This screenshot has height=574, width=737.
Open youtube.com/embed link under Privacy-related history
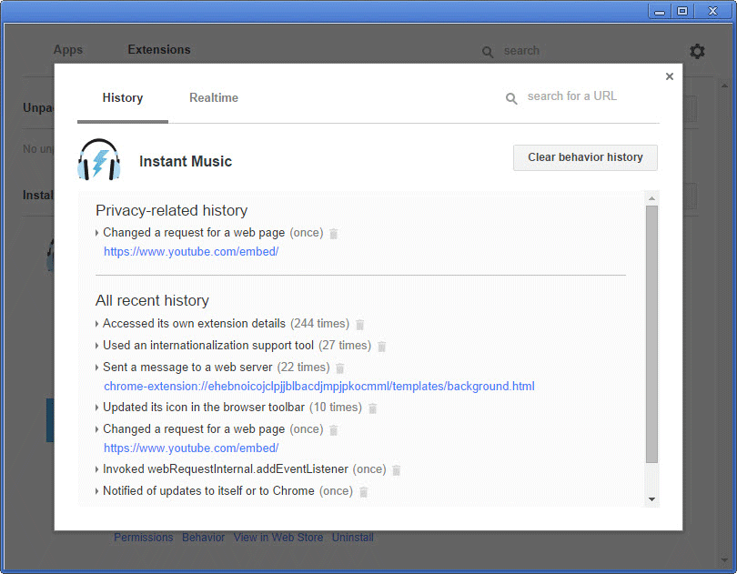[x=191, y=252]
